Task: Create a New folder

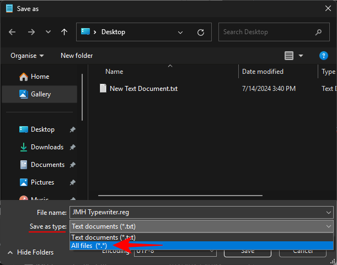Action: (77, 56)
